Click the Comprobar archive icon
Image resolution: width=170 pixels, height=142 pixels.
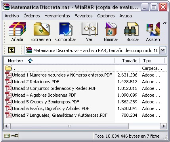(66, 29)
